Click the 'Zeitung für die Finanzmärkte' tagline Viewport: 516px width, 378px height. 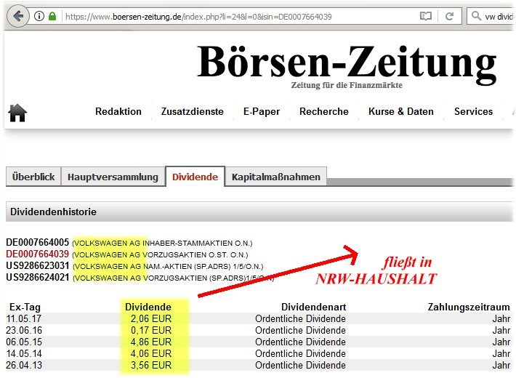pos(347,85)
